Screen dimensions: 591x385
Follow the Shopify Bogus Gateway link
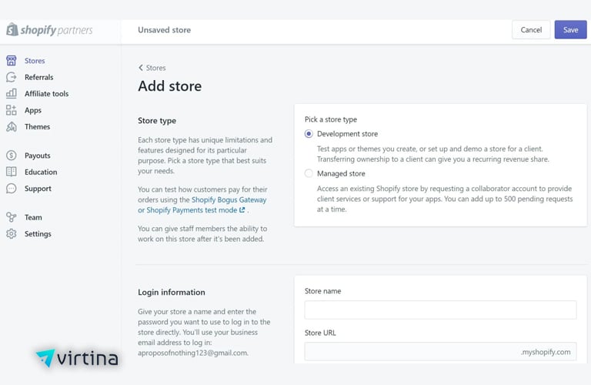(x=229, y=200)
